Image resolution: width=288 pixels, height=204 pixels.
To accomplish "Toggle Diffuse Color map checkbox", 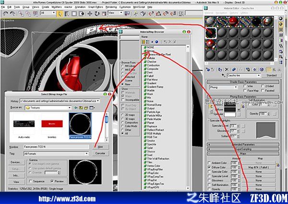I will click(209, 167).
